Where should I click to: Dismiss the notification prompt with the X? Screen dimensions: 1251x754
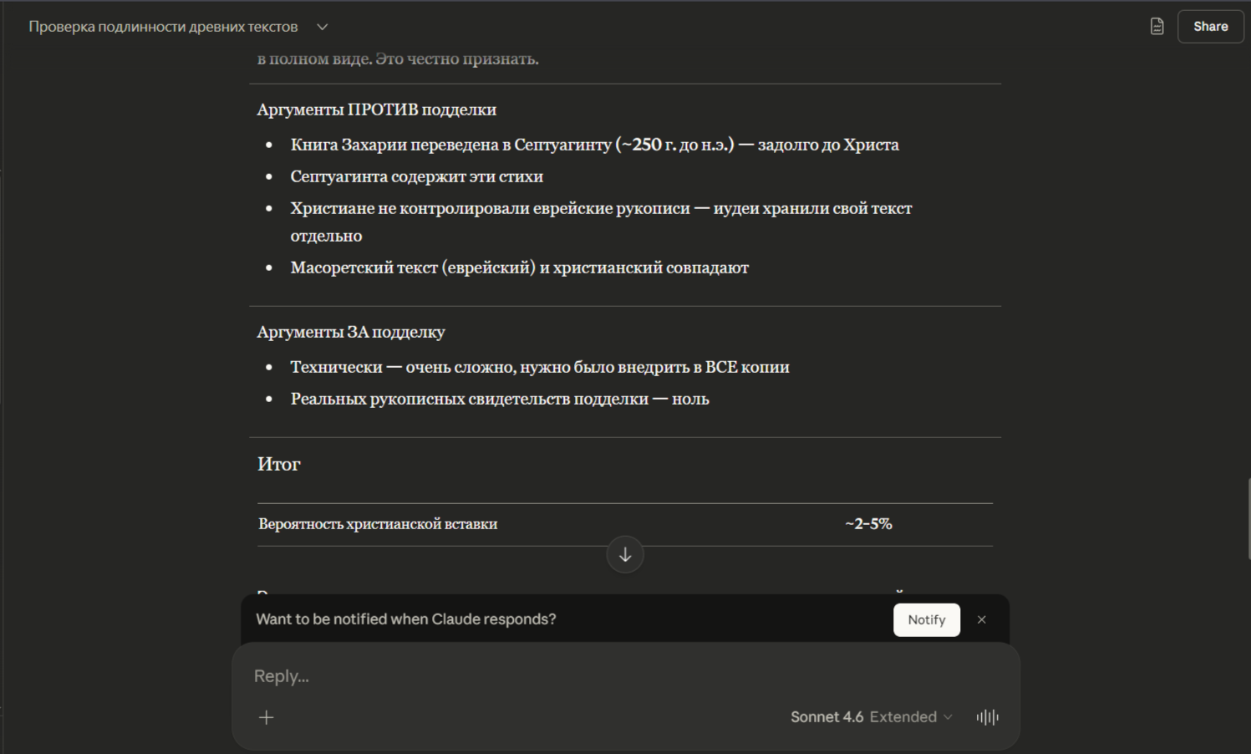pyautogui.click(x=982, y=620)
